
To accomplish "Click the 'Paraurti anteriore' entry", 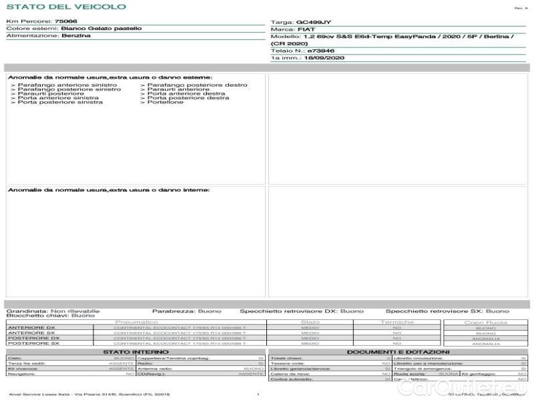I will click(178, 89).
